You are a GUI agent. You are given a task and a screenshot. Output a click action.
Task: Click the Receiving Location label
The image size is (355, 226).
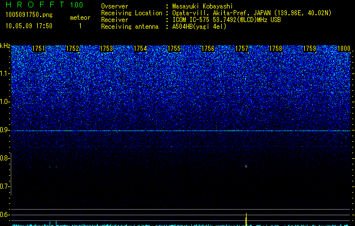(x=132, y=13)
